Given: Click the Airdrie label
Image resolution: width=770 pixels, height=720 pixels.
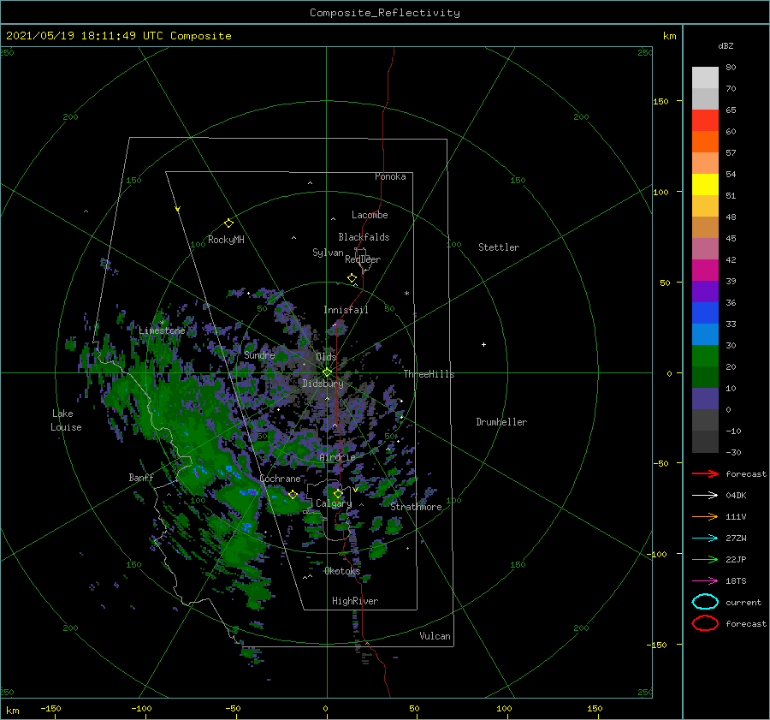Looking at the screenshot, I should click(x=337, y=457).
